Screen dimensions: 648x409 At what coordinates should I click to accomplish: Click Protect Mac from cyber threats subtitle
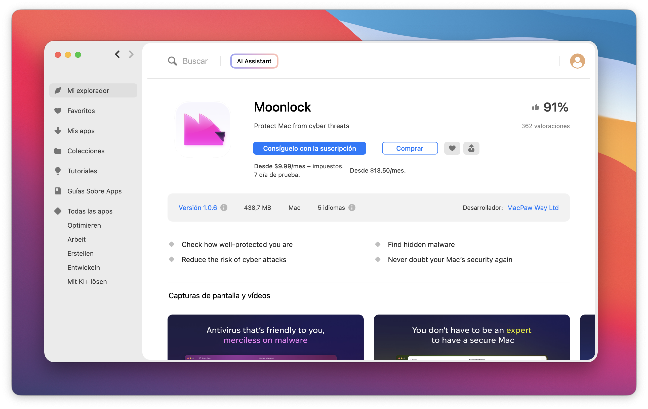click(301, 126)
